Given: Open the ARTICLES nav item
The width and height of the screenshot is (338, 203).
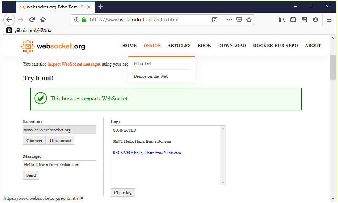Looking at the screenshot, I should pyautogui.click(x=179, y=46).
